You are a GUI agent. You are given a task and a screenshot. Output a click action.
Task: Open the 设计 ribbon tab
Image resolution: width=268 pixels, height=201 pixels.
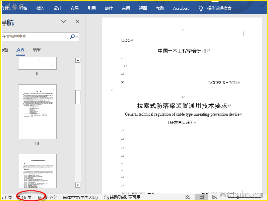[x=57, y=8]
